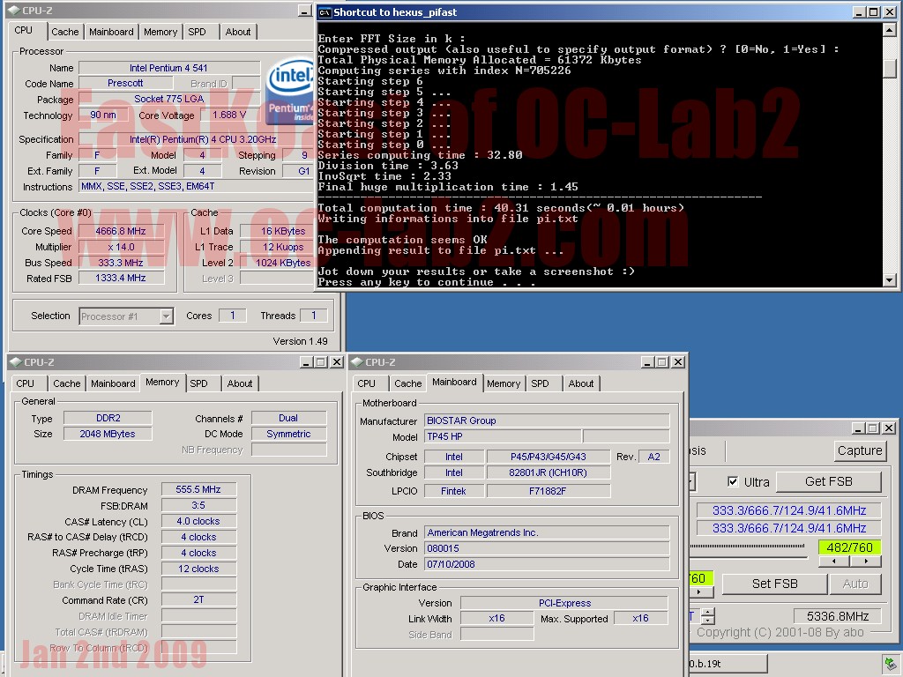
Task: Click the Channels value Dual
Action: (288, 418)
